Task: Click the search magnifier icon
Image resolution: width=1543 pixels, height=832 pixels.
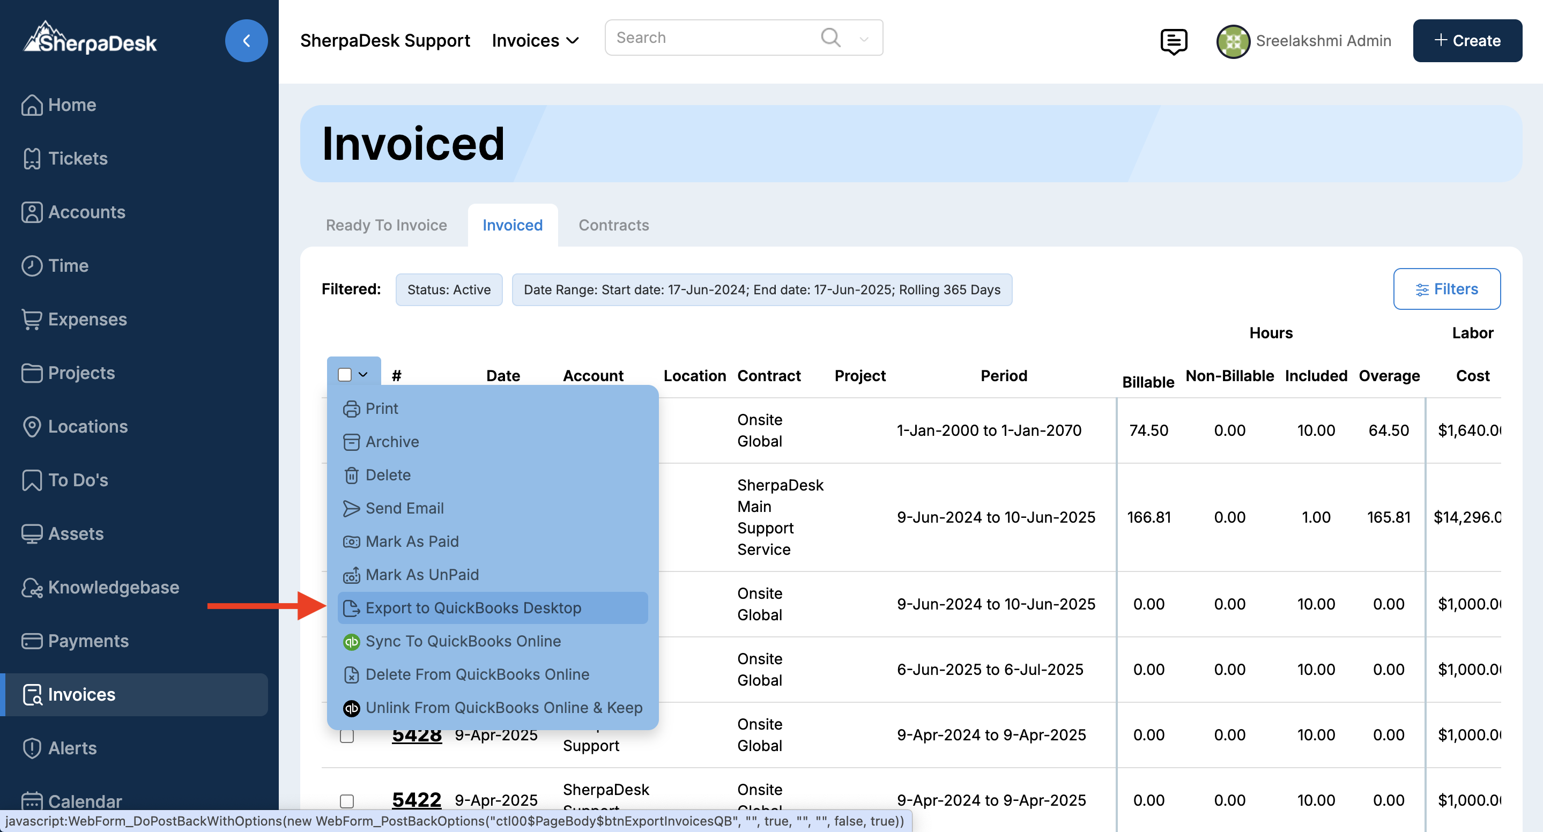Action: [830, 37]
